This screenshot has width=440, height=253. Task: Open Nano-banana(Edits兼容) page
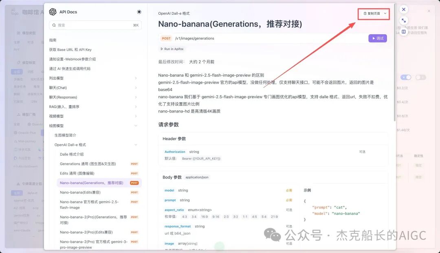coord(80,192)
